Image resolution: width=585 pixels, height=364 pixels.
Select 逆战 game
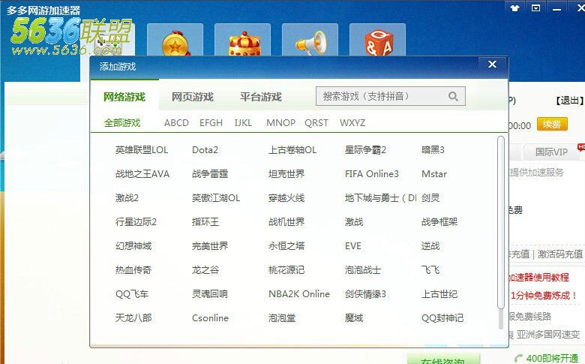pyautogui.click(x=430, y=246)
